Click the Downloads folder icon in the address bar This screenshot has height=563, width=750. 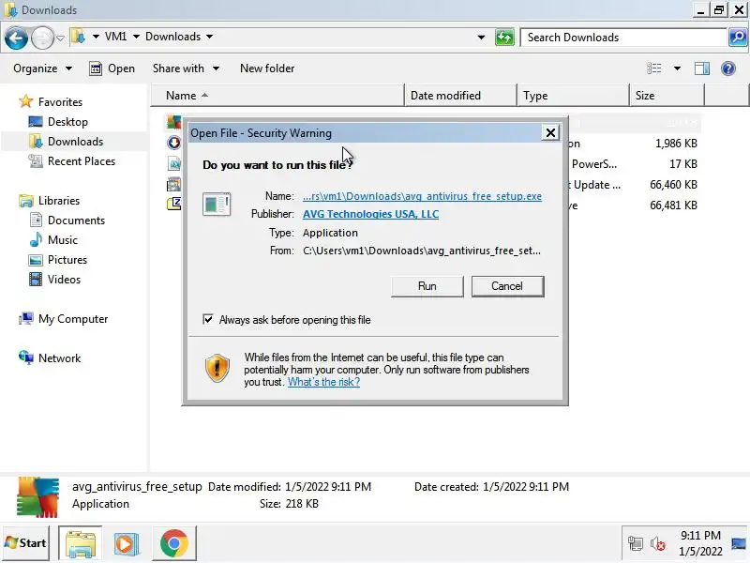(78, 37)
